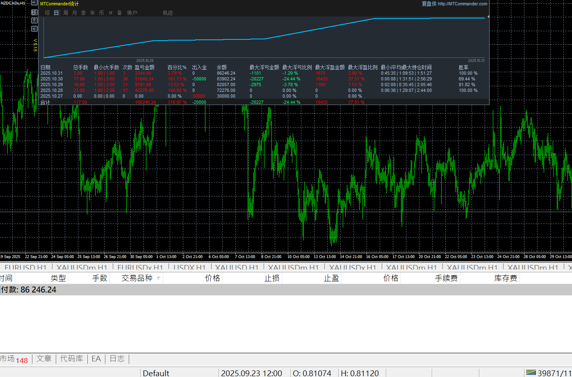Switch to the USDX H1 chart tab
Screen dimensions: 572x377
click(x=189, y=268)
